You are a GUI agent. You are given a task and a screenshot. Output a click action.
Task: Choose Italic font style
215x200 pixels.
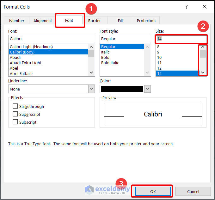122,52
